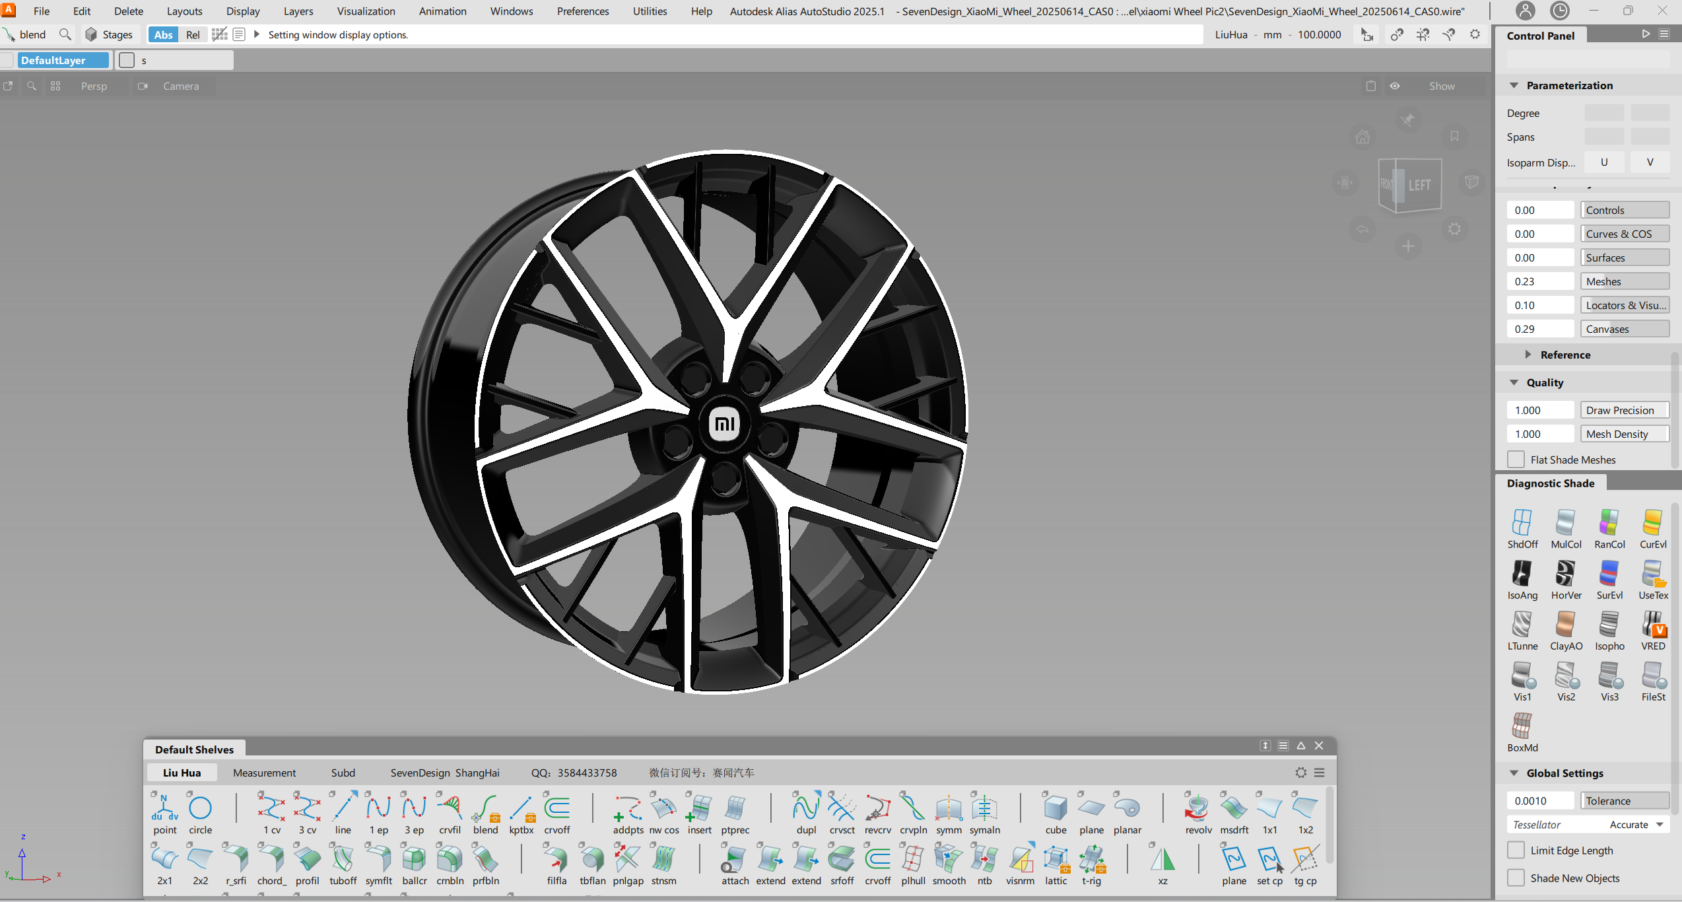Click the isoparm display U button

click(1603, 162)
